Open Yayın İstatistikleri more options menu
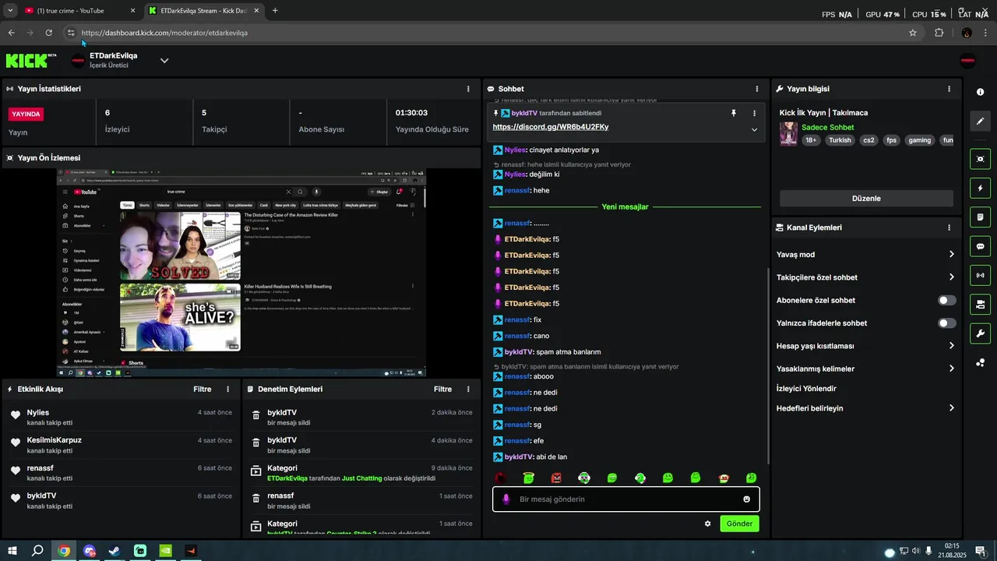The width and height of the screenshot is (997, 561). 468,89
